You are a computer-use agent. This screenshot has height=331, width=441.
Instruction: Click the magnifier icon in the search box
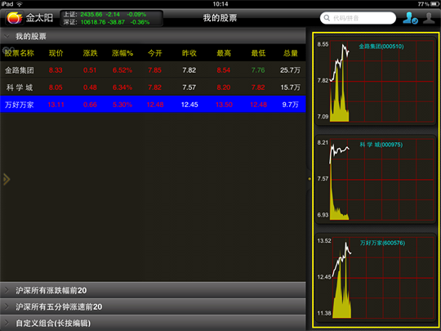pos(327,18)
